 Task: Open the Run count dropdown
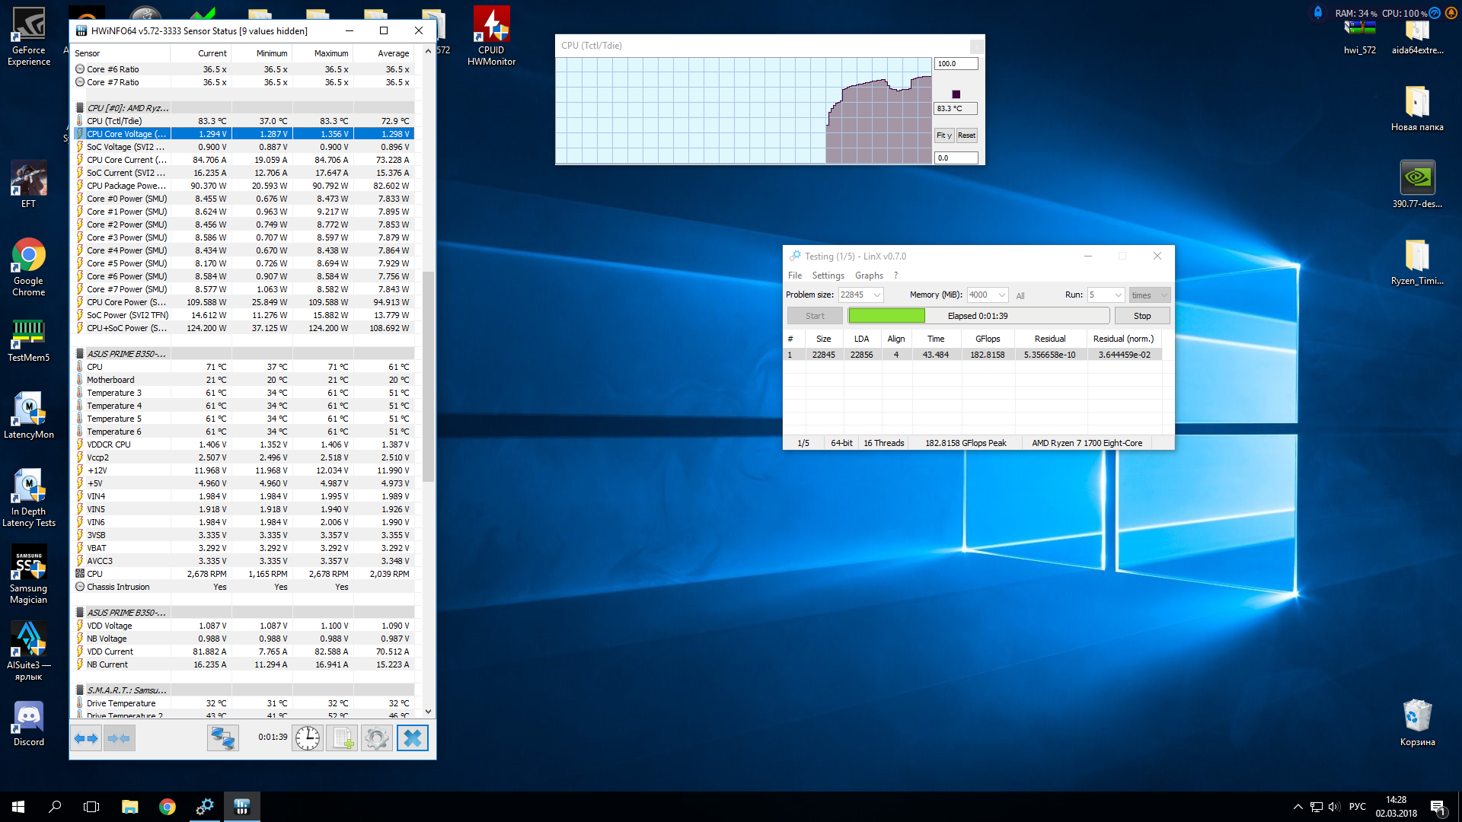pyautogui.click(x=1118, y=295)
